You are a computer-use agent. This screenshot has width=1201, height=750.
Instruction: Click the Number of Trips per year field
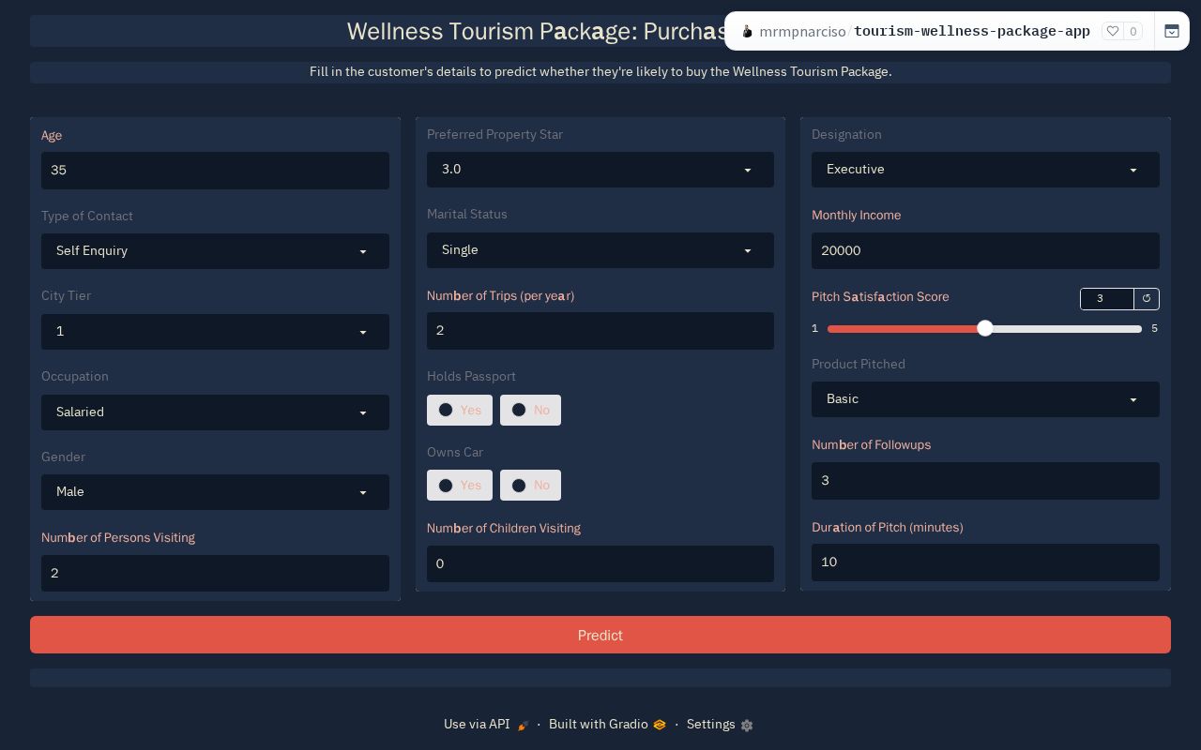[x=600, y=331]
